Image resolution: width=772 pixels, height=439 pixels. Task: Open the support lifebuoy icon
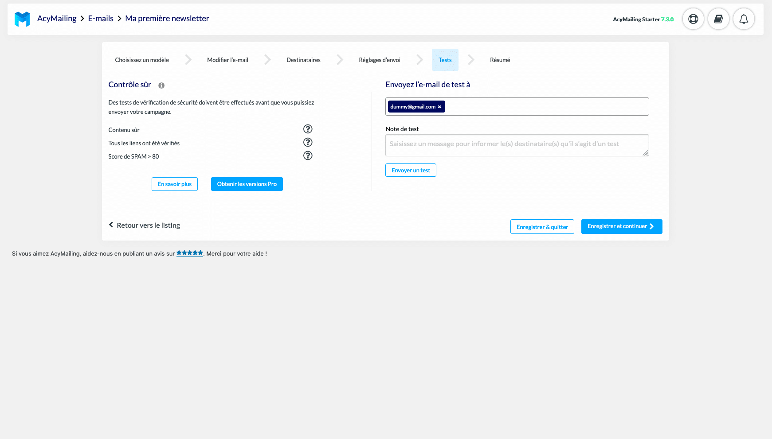(x=693, y=19)
